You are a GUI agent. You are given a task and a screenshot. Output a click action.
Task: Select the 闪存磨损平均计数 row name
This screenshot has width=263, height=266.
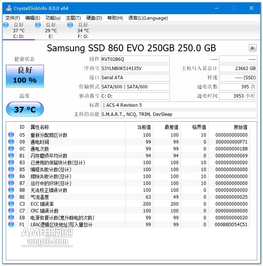tap(49, 156)
